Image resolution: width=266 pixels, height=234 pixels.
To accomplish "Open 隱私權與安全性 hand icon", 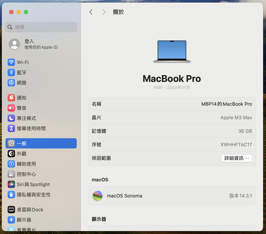I will [x=11, y=194].
